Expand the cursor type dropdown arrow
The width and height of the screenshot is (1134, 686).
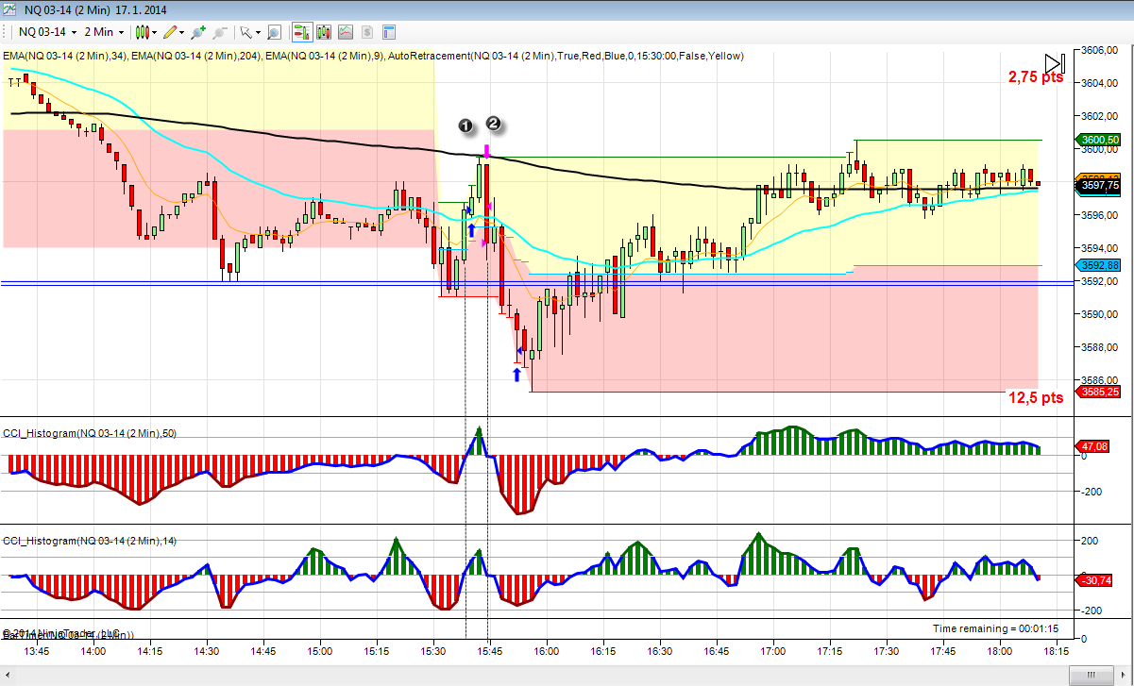click(258, 33)
